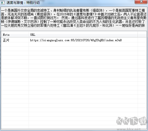Click the www.kkx.net watermark text
148x131 pixels.
(129, 129)
